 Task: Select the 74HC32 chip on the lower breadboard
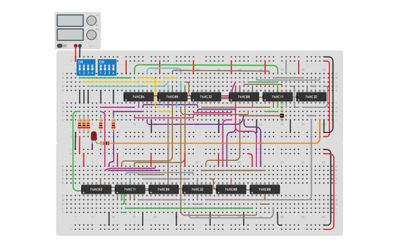[198, 189]
